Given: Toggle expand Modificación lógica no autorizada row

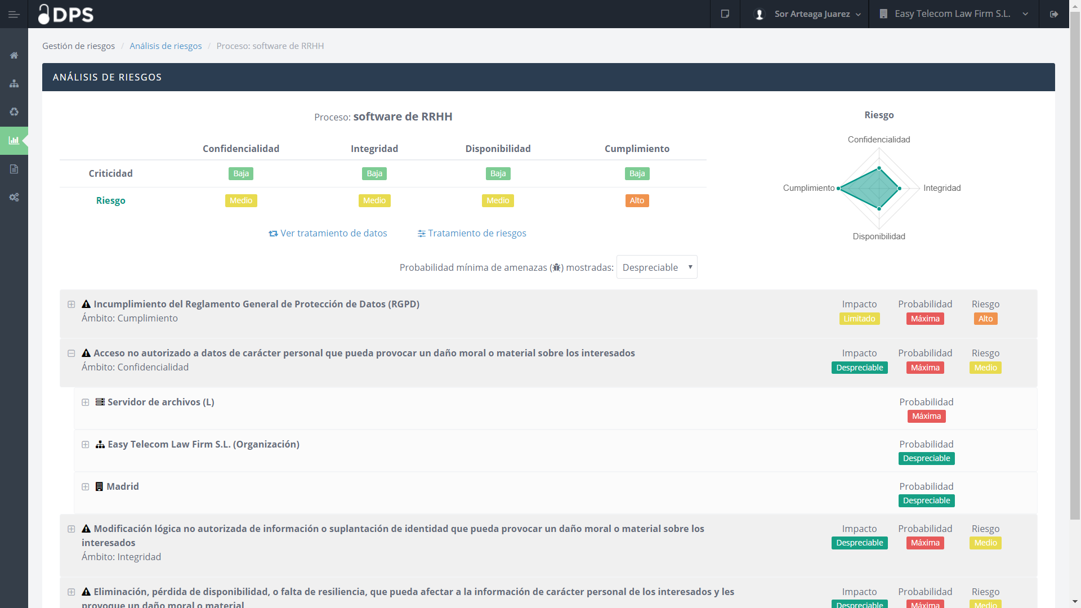Looking at the screenshot, I should (x=72, y=529).
